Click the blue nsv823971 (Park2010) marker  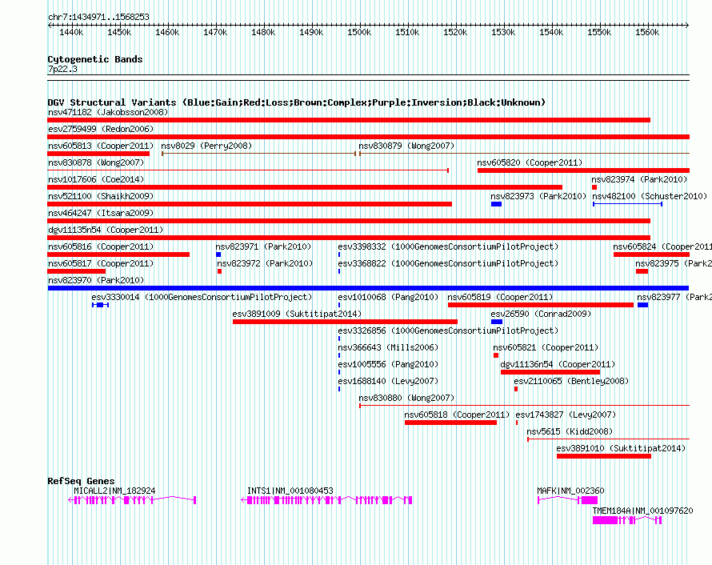[218, 254]
